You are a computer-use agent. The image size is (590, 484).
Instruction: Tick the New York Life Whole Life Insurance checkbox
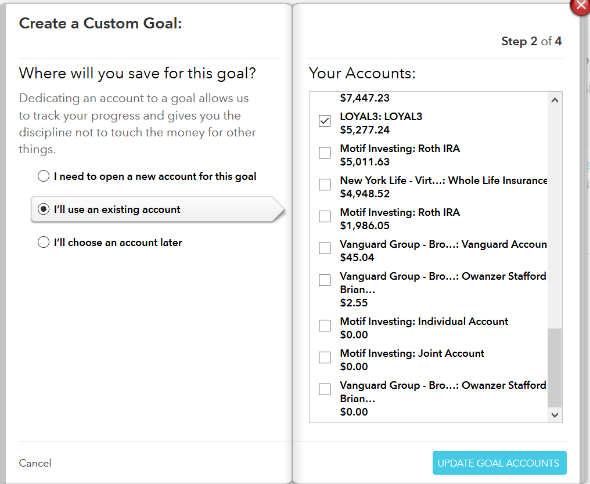pos(325,185)
